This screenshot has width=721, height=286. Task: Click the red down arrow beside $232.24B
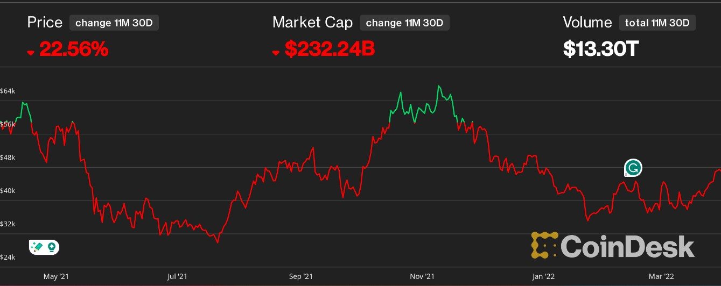(276, 52)
